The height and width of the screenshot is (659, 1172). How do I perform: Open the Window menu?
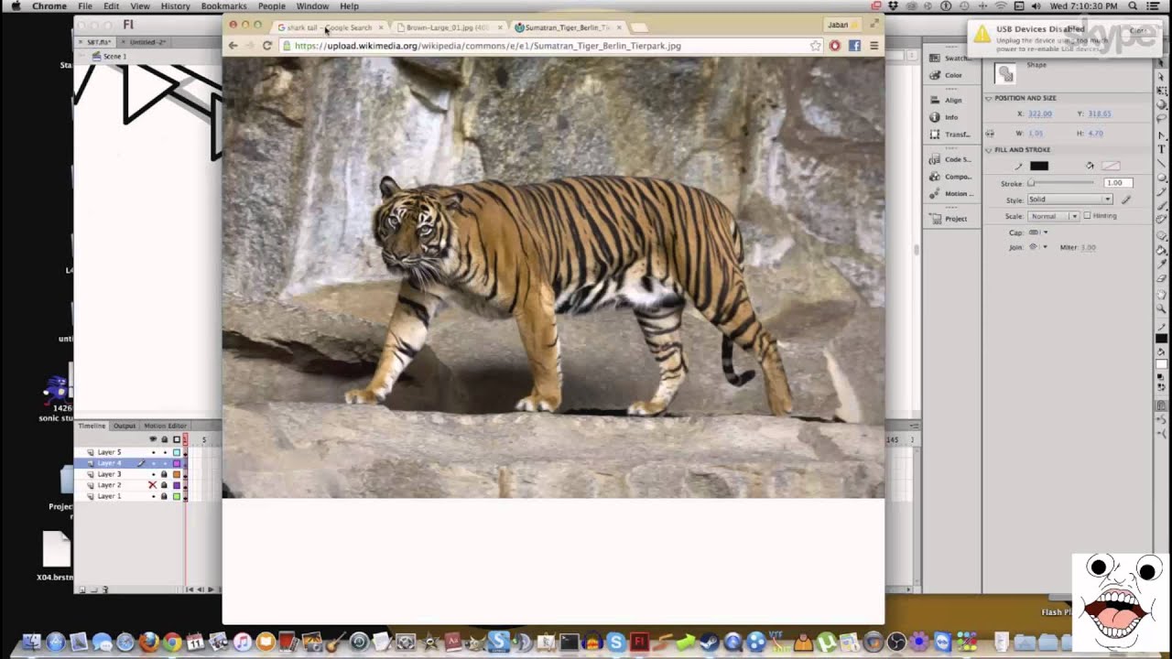[312, 6]
